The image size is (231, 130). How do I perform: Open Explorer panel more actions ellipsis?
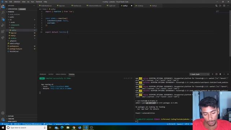click(x=34, y=6)
